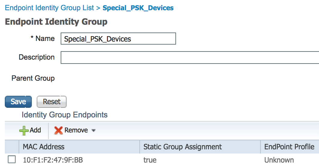
Task: Click the select-all checkbox column header
Action: click(x=12, y=147)
